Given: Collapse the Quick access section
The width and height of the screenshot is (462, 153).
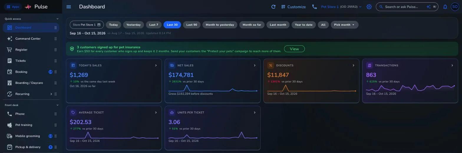Looking at the screenshot, I should click(x=57, y=19).
